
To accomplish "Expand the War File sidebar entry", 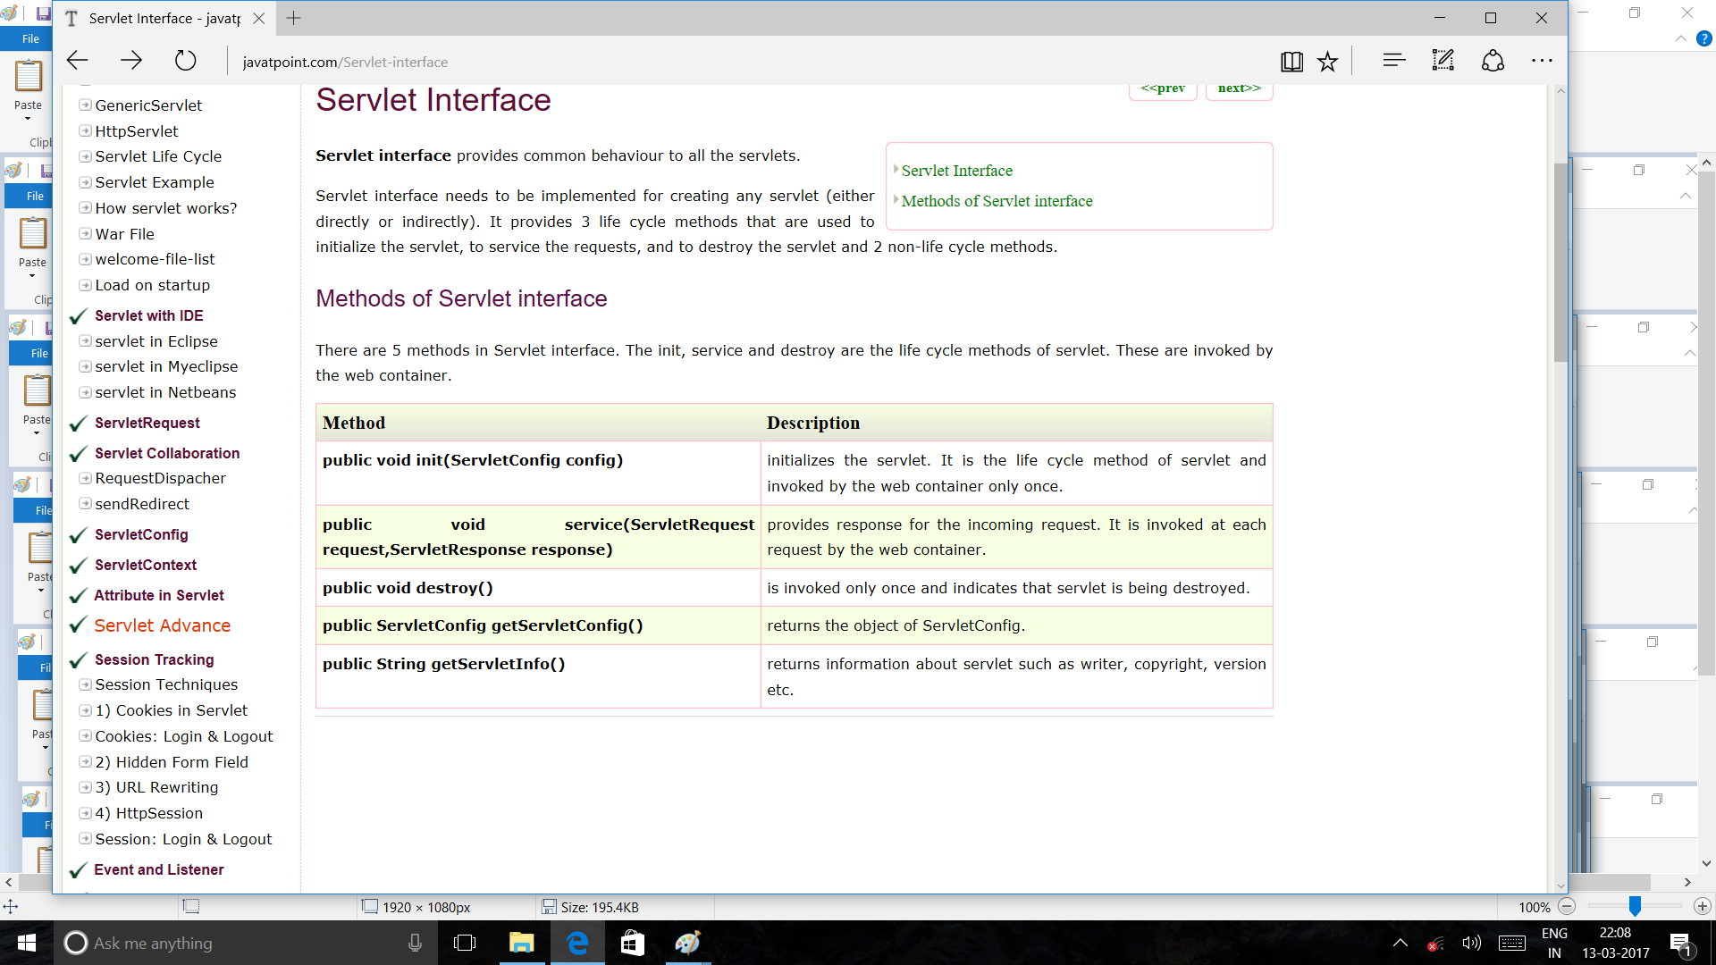I will [x=85, y=234].
